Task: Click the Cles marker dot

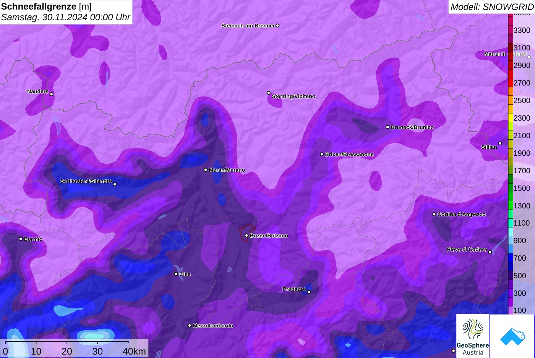Action: click(x=176, y=274)
